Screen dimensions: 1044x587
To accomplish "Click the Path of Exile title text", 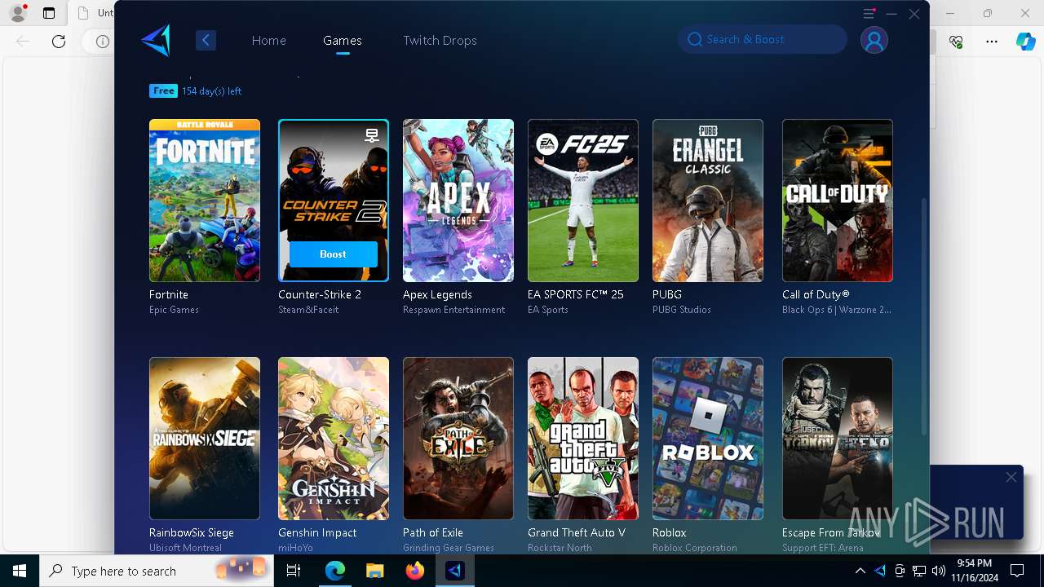I will pyautogui.click(x=433, y=532).
